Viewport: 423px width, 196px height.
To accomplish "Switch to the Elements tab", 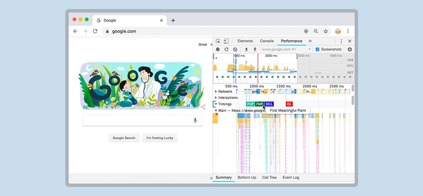I will pyautogui.click(x=245, y=41).
